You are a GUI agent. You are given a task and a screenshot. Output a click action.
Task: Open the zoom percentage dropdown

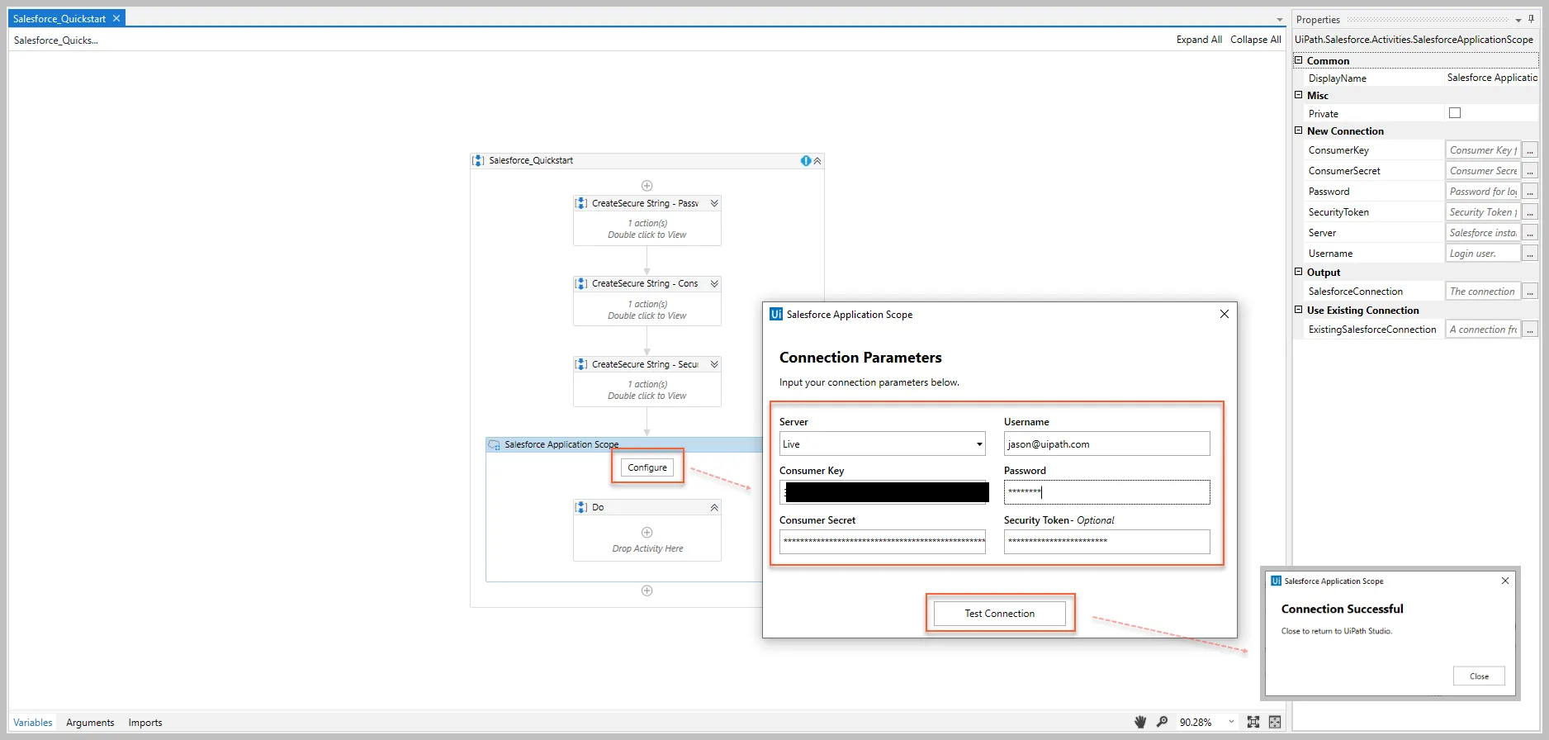[1231, 722]
